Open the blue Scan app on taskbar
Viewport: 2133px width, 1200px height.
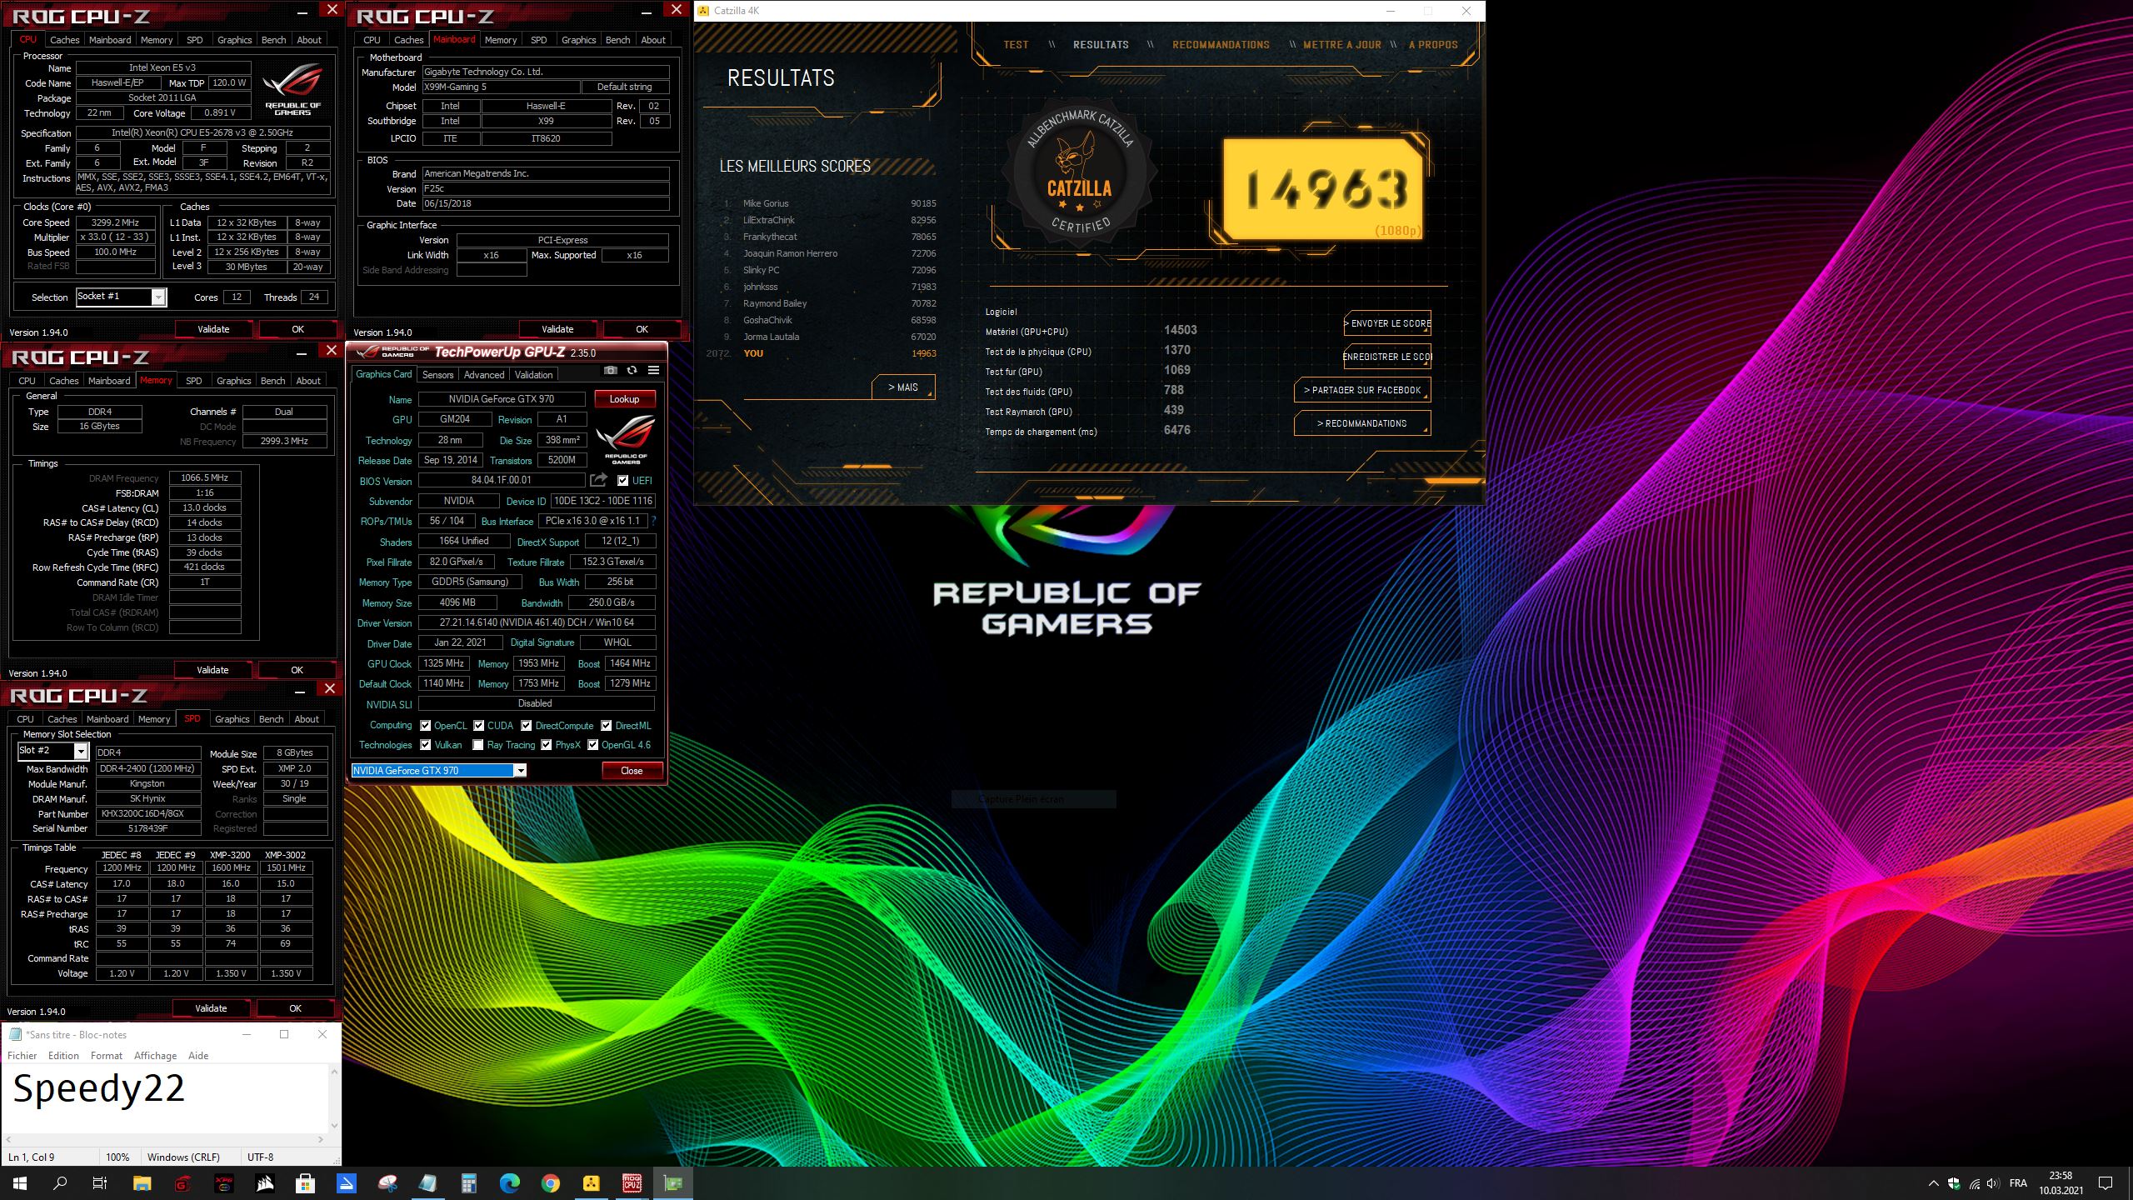click(x=346, y=1183)
